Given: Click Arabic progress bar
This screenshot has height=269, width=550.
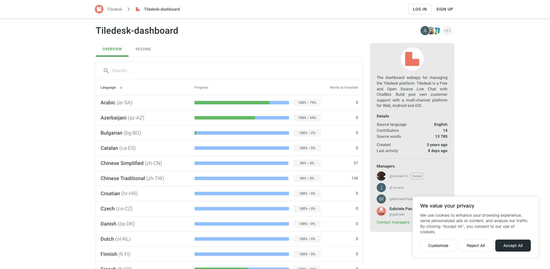Looking at the screenshot, I should (x=242, y=103).
